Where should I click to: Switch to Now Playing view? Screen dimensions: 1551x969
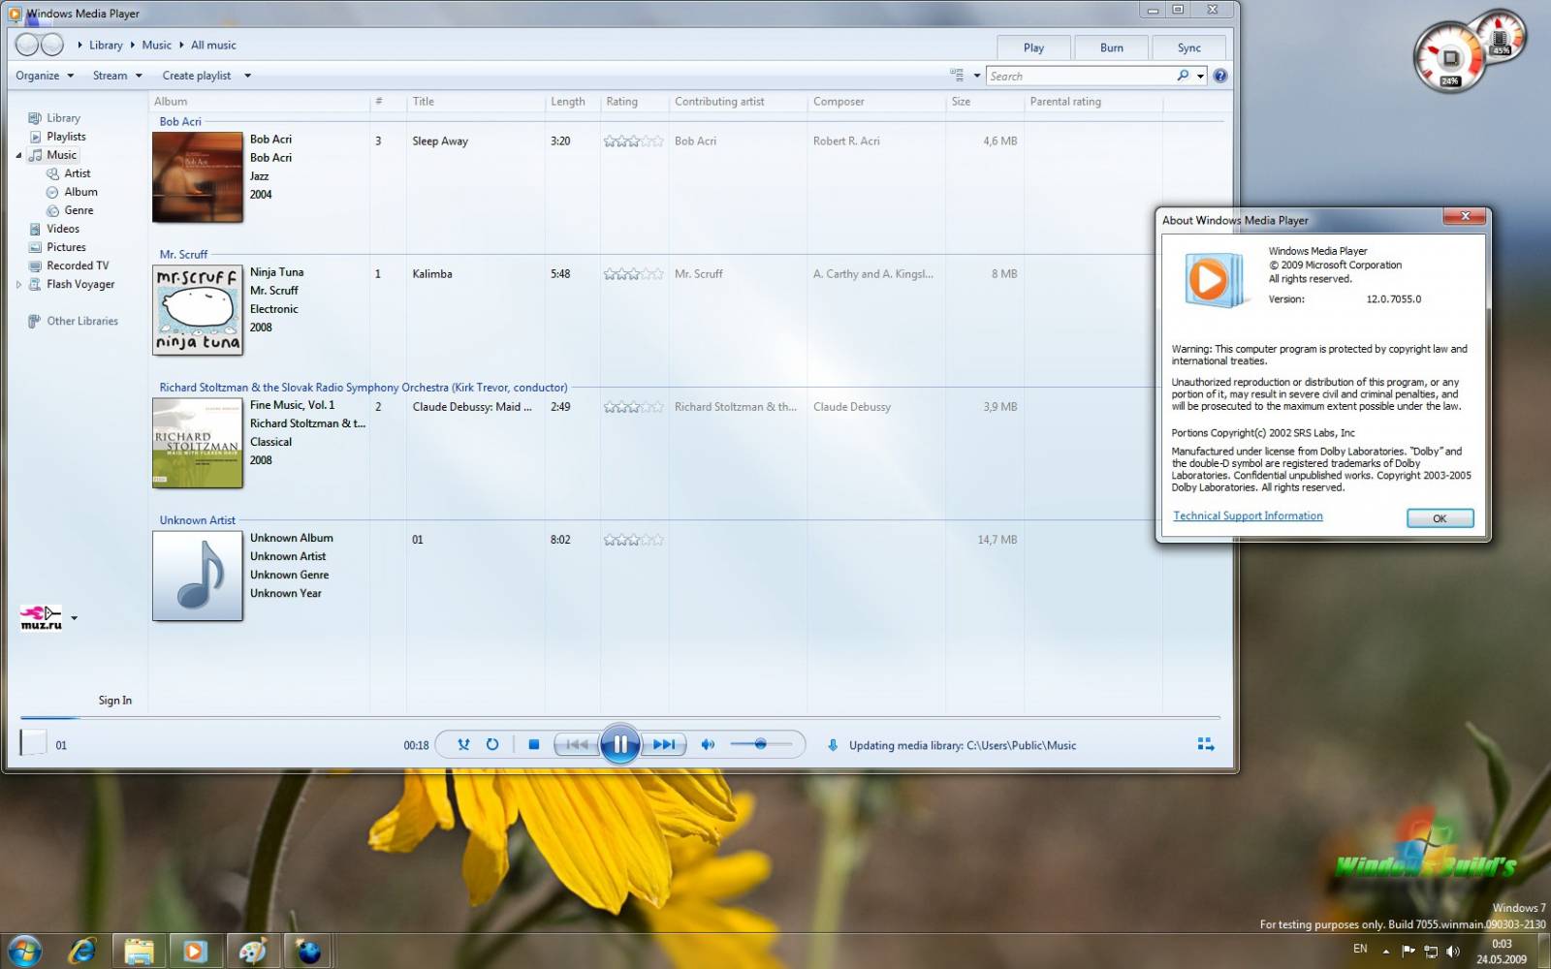point(1205,744)
